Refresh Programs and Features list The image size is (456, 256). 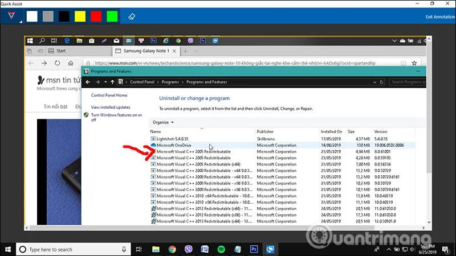click(381, 82)
